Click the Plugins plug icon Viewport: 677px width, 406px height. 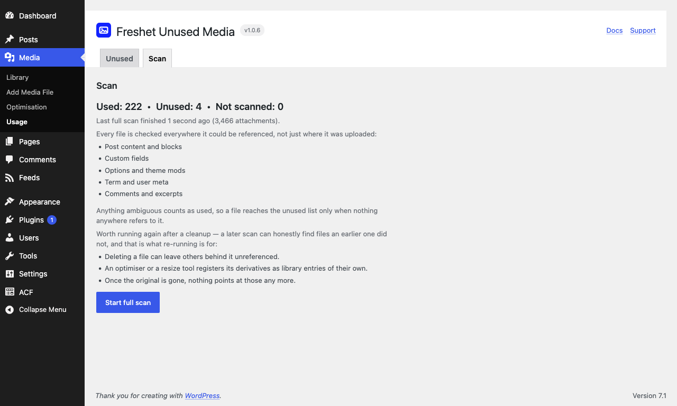[10, 220]
